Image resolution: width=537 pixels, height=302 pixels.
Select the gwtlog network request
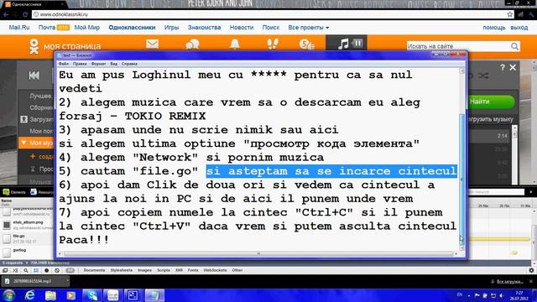point(28,252)
